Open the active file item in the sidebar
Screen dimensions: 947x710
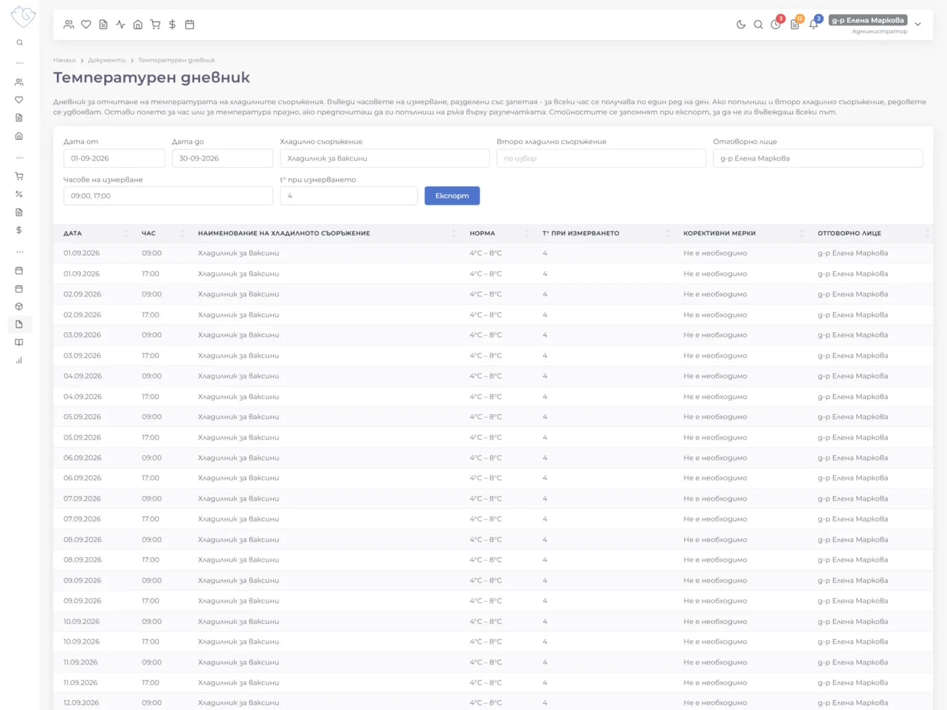(19, 324)
